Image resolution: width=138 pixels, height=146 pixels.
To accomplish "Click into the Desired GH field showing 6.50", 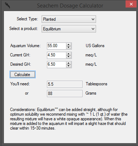I will tap(57, 65).
